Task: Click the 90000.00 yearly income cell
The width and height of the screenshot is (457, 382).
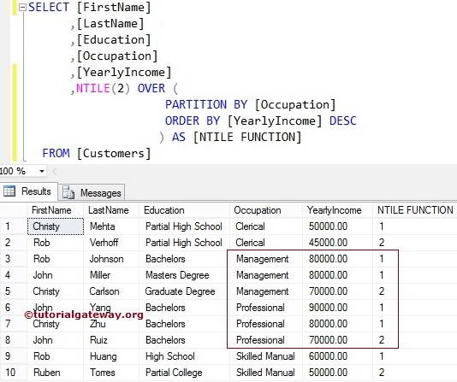Action: click(x=338, y=308)
